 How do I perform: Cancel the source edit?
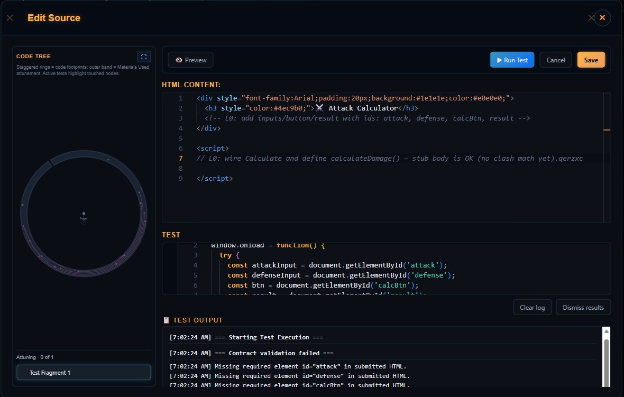(x=556, y=60)
